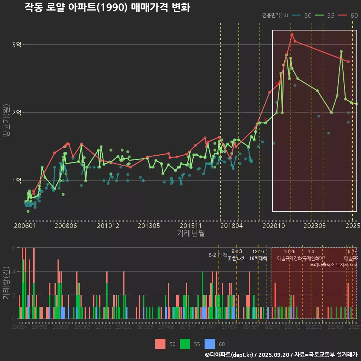This screenshot has height=361, width=361.
Task: Click the red 60㎡ line legend marker
Action: 343,15
